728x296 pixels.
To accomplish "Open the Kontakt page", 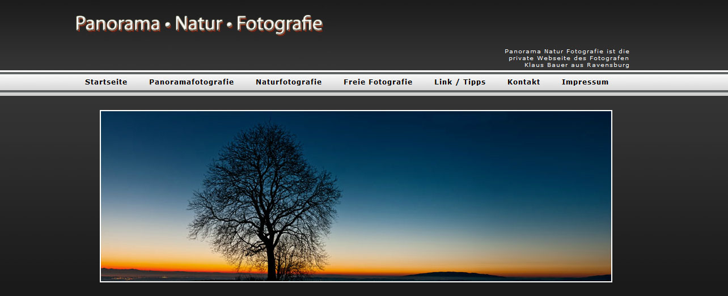I will (x=523, y=82).
